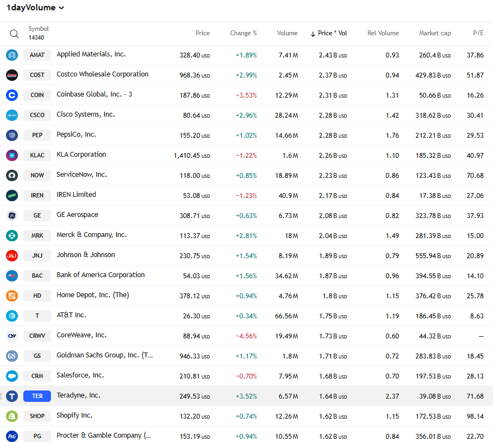Open the 1dayVolume screen dropdown
This screenshot has height=442, width=493.
coord(35,8)
